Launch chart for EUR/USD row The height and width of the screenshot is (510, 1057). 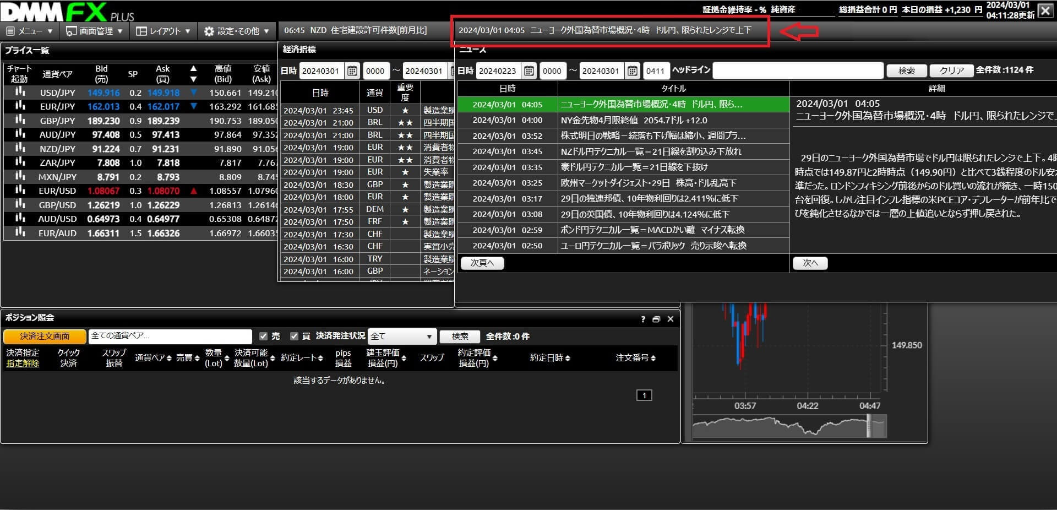coord(20,190)
